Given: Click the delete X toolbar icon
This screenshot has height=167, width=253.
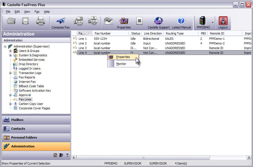Looking at the screenshot, I should point(139,21).
